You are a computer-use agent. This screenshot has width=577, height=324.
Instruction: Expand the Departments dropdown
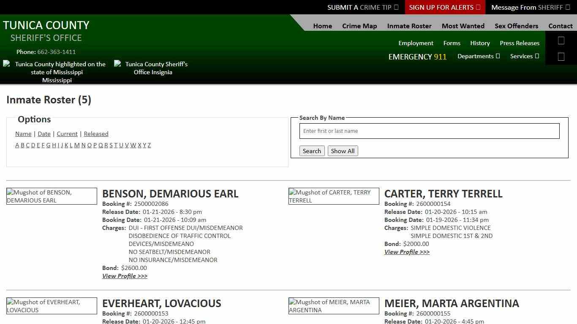tap(478, 56)
